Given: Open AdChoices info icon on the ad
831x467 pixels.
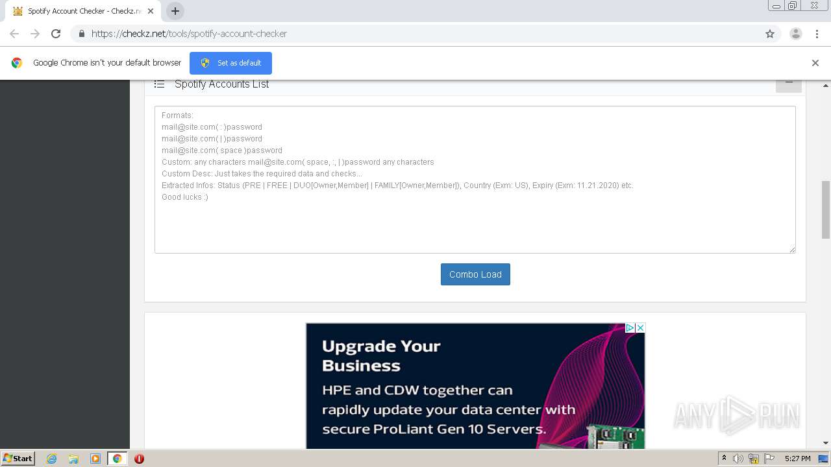Looking at the screenshot, I should tap(630, 328).
